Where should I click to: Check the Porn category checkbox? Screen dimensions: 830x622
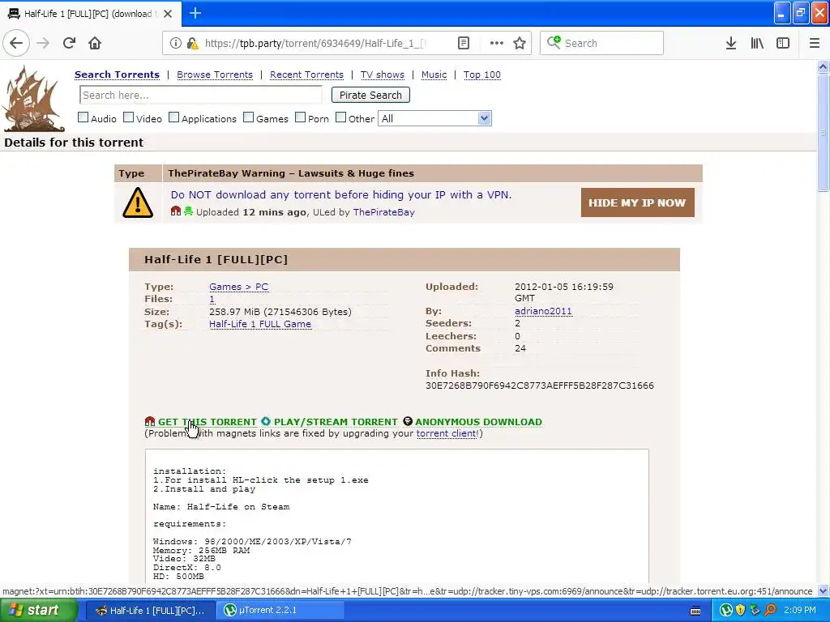click(x=300, y=117)
